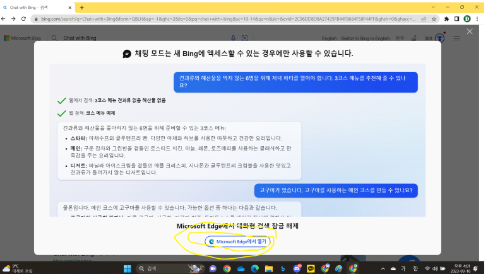Viewport: 488px width, 274px height.
Task: Show hidden system tray icons
Action: (383, 268)
